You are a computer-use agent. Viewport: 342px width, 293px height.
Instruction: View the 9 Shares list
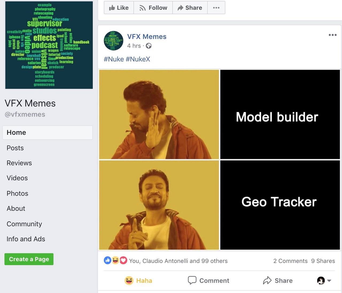(323, 261)
